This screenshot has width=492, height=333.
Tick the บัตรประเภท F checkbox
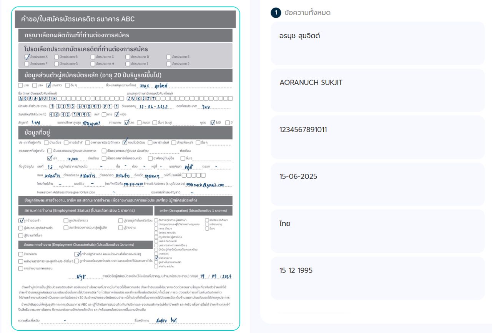pyautogui.click(x=27, y=63)
